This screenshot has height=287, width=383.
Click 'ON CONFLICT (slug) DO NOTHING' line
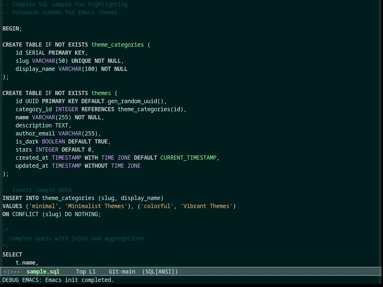click(x=52, y=214)
